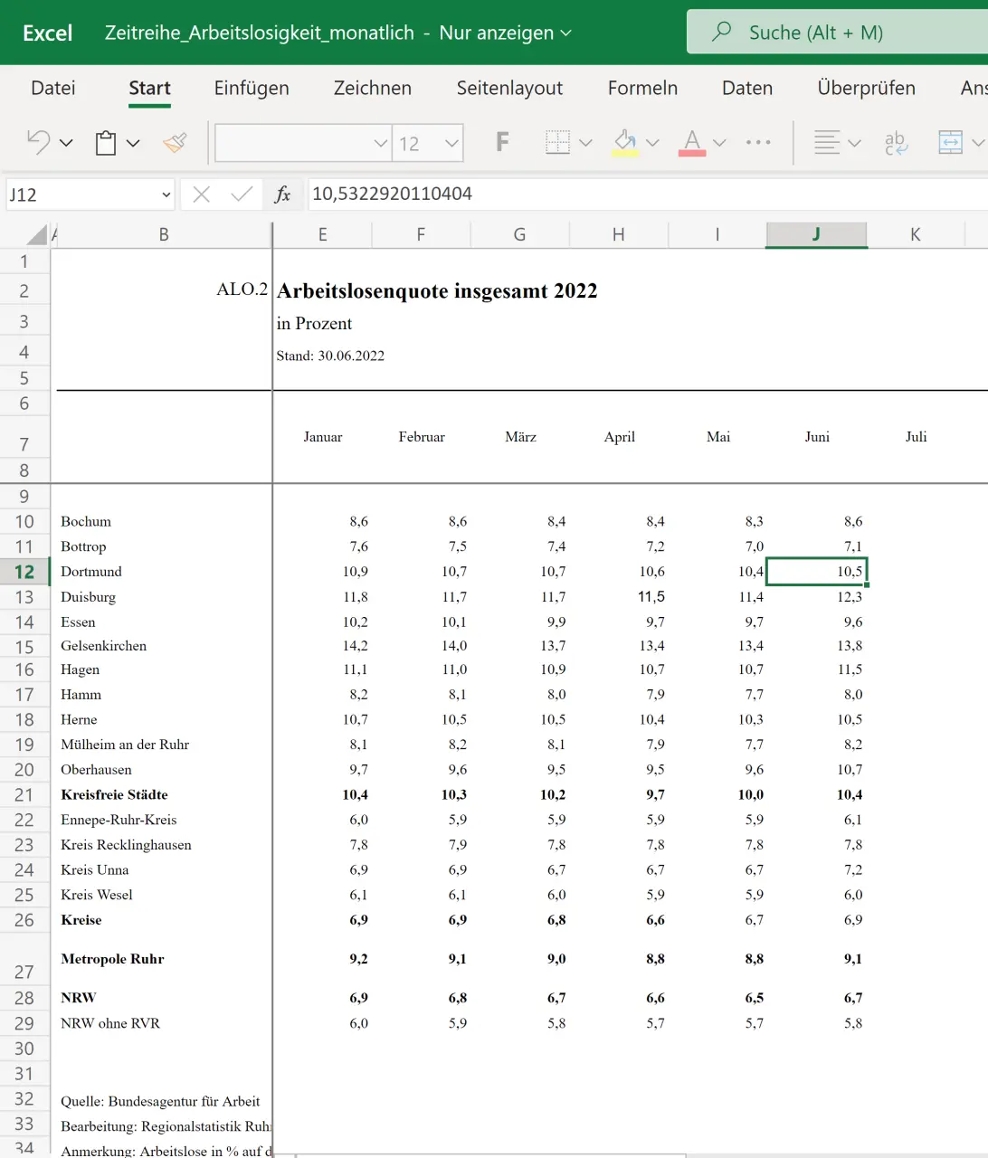Viewport: 988px width, 1158px height.
Task: Expand the font size dropdown
Action: [x=451, y=143]
